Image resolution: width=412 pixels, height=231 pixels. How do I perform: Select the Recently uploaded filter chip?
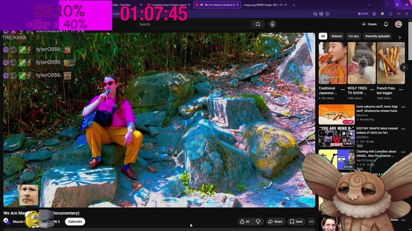coord(378,36)
